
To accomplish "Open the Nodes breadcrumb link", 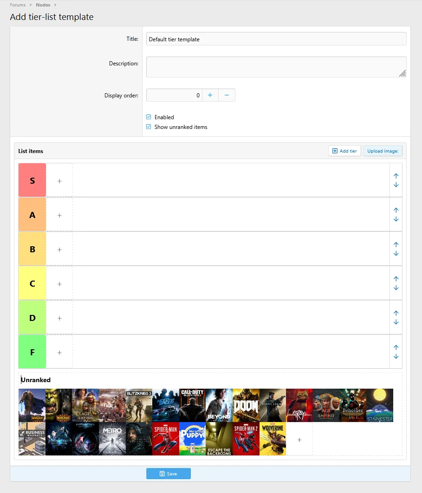I will click(x=43, y=5).
